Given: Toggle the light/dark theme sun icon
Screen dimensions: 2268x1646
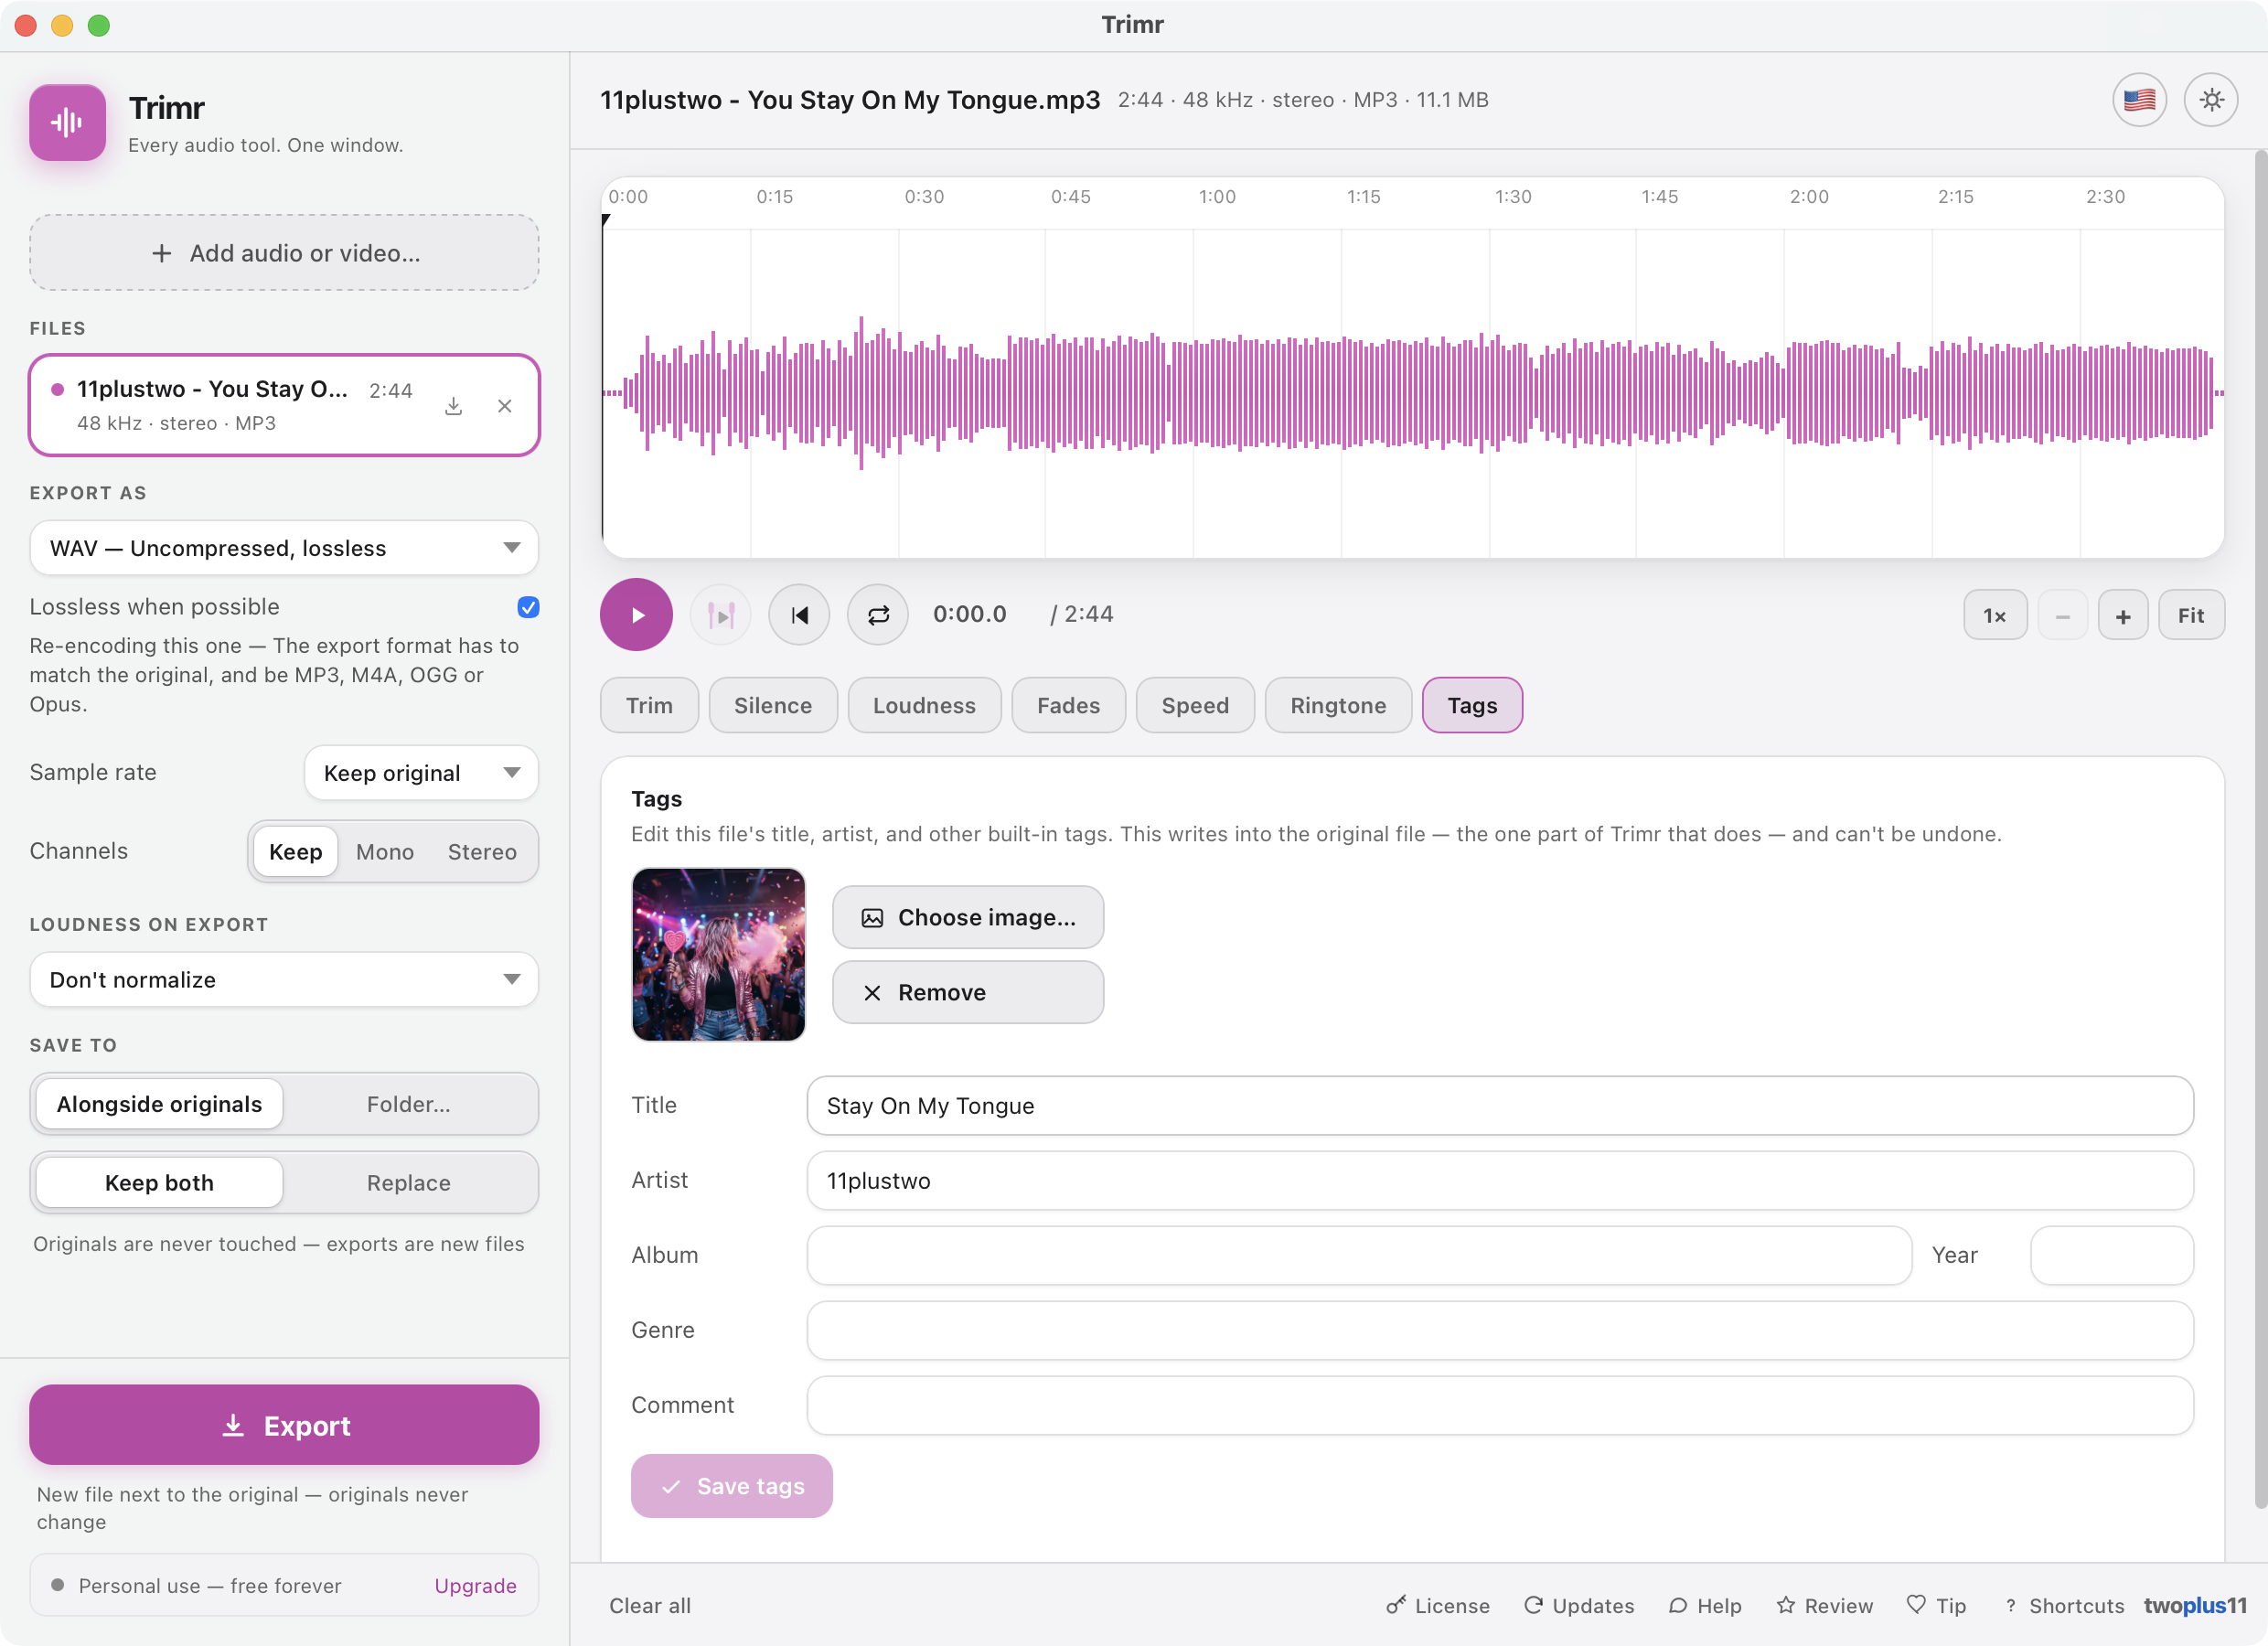Looking at the screenshot, I should (2211, 100).
